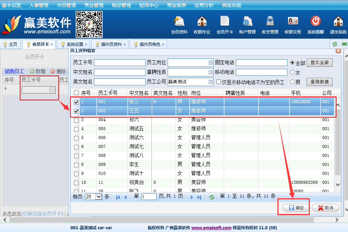
Task: Open 帐户管理 gear icon
Action: 247,22
